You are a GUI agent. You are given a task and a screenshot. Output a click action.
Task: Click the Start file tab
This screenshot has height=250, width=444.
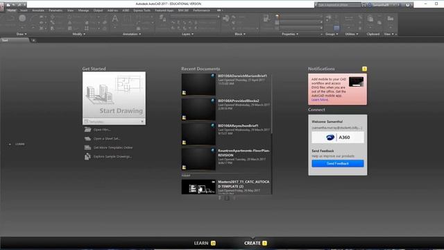14,40
